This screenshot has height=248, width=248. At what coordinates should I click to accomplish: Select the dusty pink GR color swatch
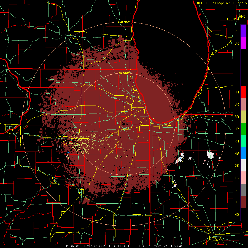coord(243,104)
